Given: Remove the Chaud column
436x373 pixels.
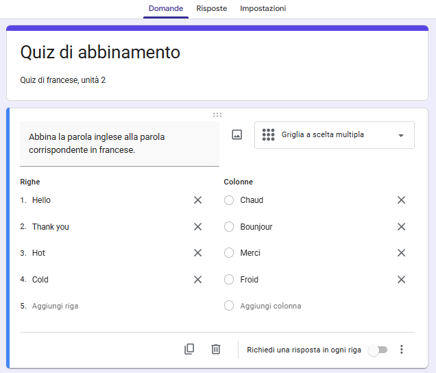Looking at the screenshot, I should (401, 200).
